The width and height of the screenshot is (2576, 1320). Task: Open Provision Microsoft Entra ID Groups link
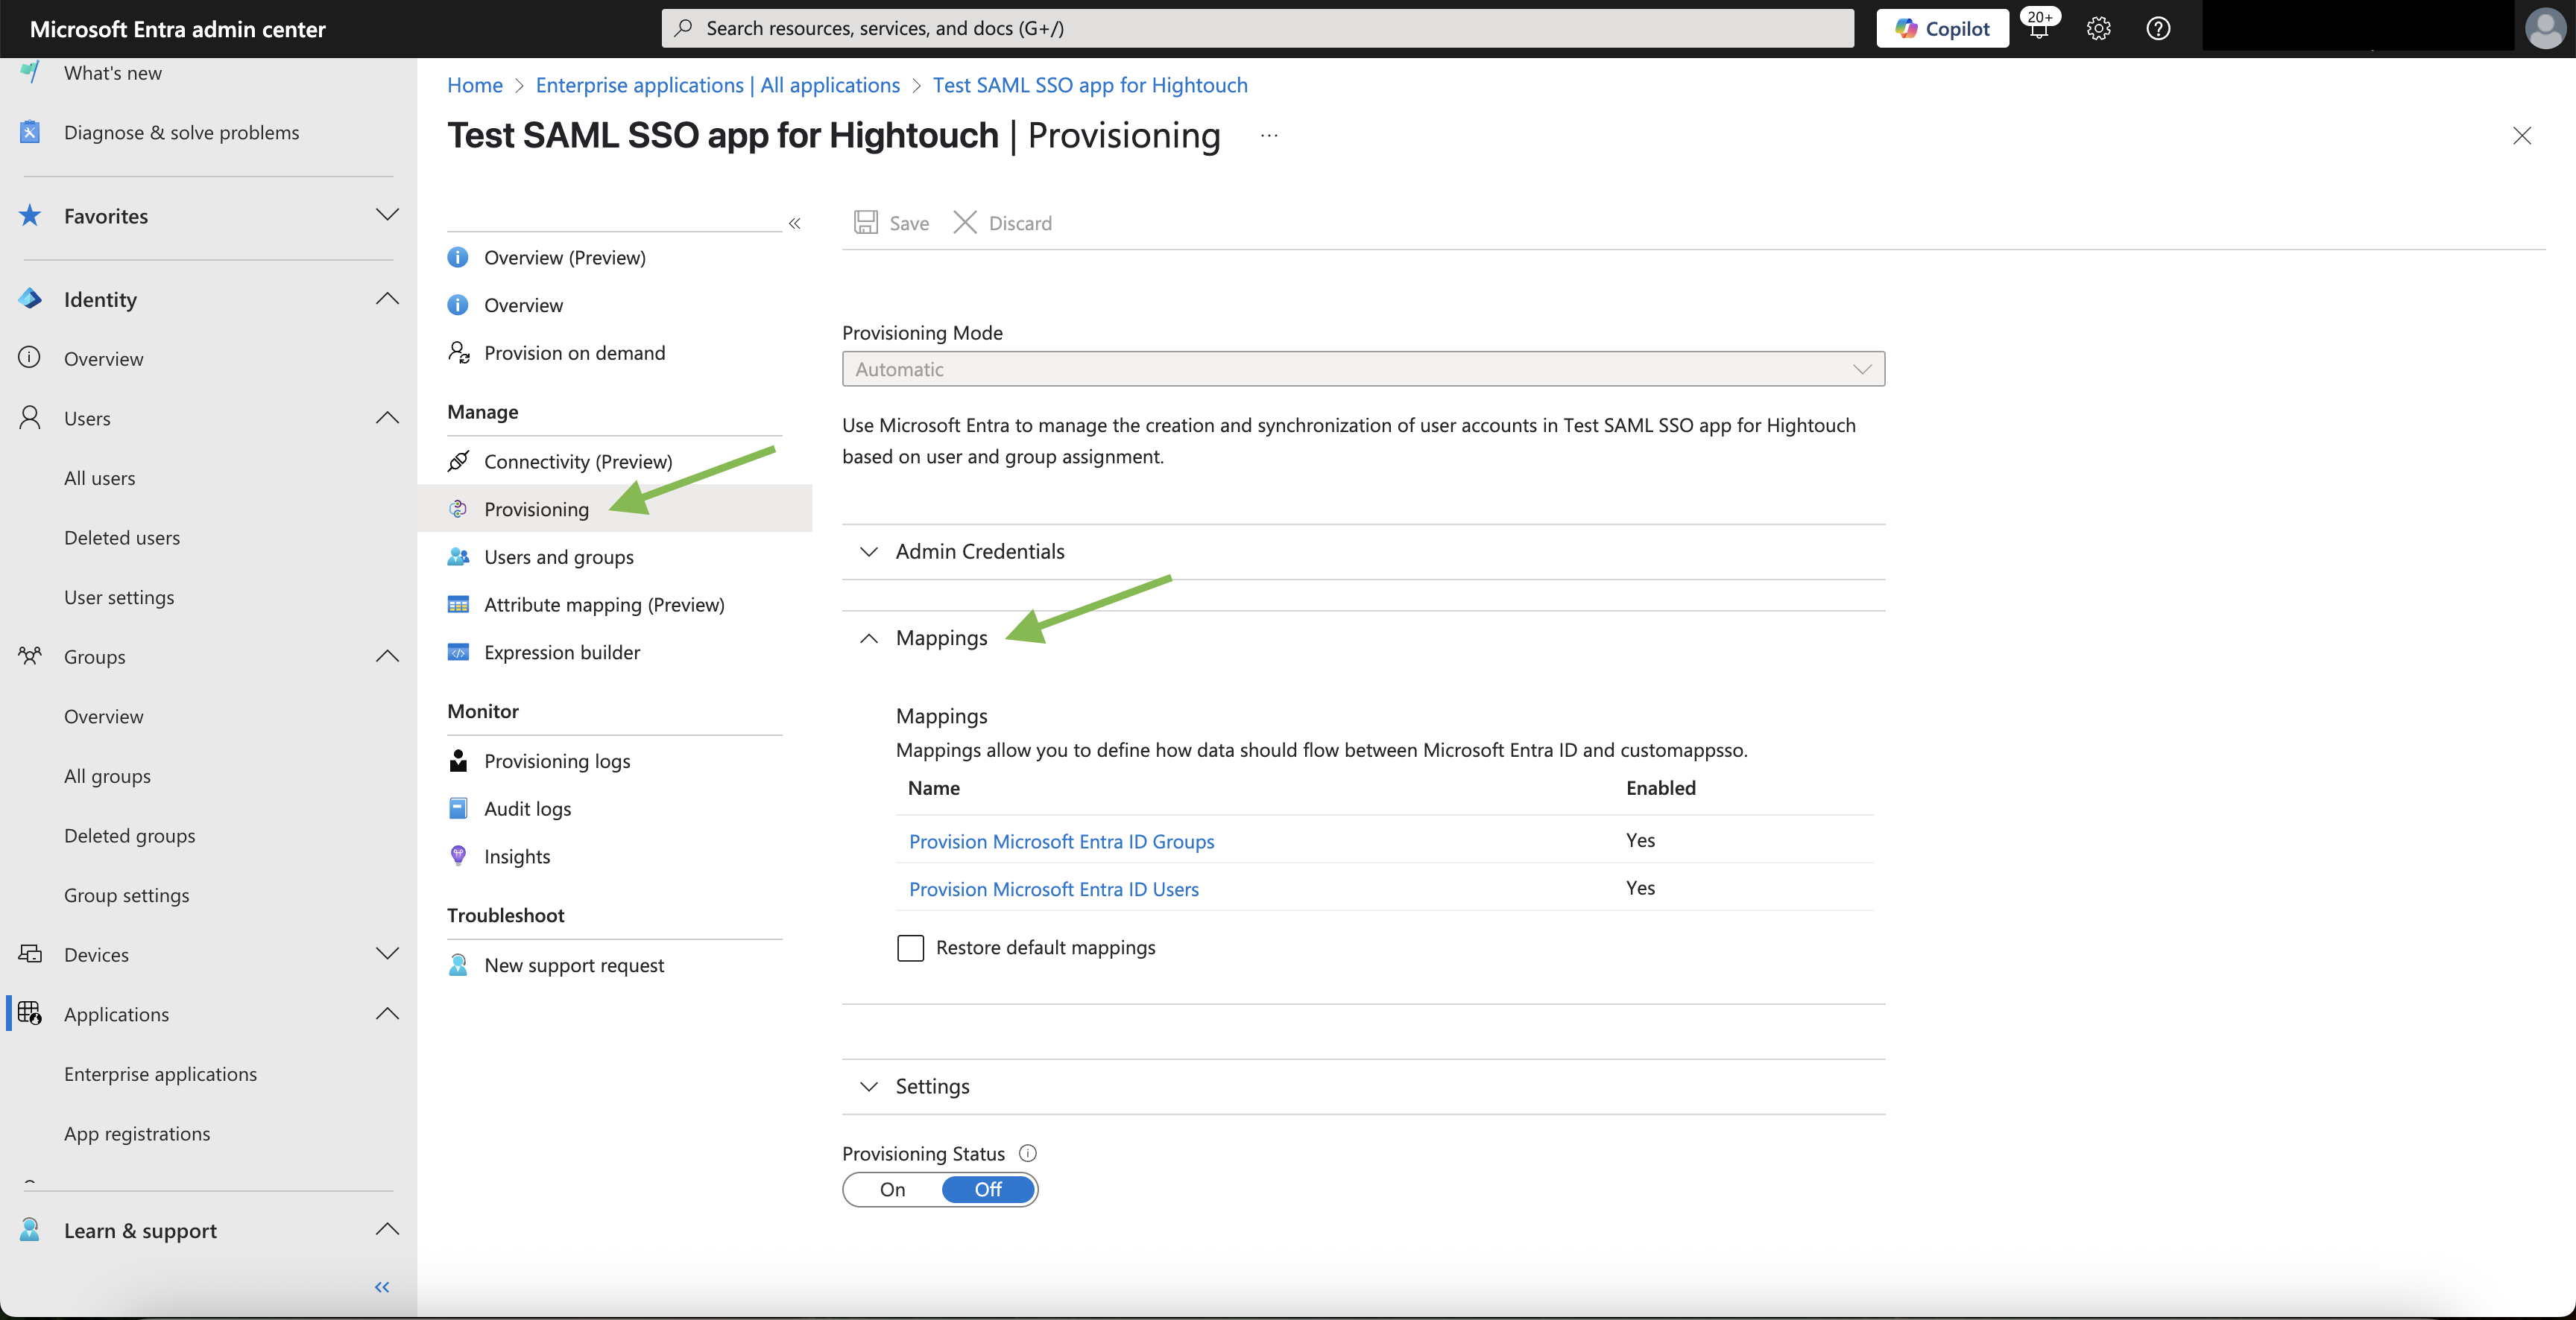[1061, 841]
